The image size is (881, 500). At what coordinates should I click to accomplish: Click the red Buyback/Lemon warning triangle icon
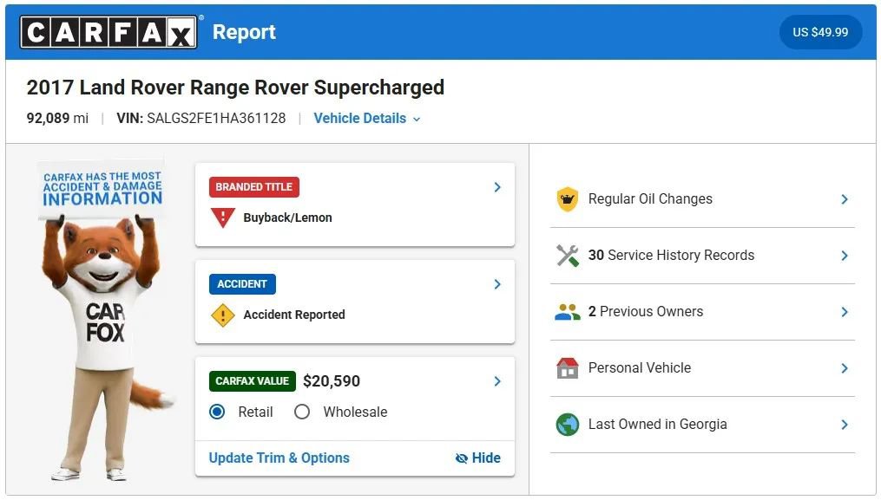[x=222, y=218]
